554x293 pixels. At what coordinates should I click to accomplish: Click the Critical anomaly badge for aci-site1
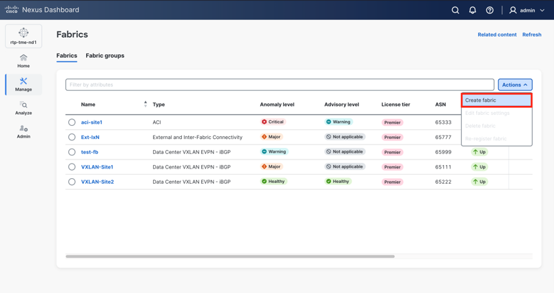[273, 122]
